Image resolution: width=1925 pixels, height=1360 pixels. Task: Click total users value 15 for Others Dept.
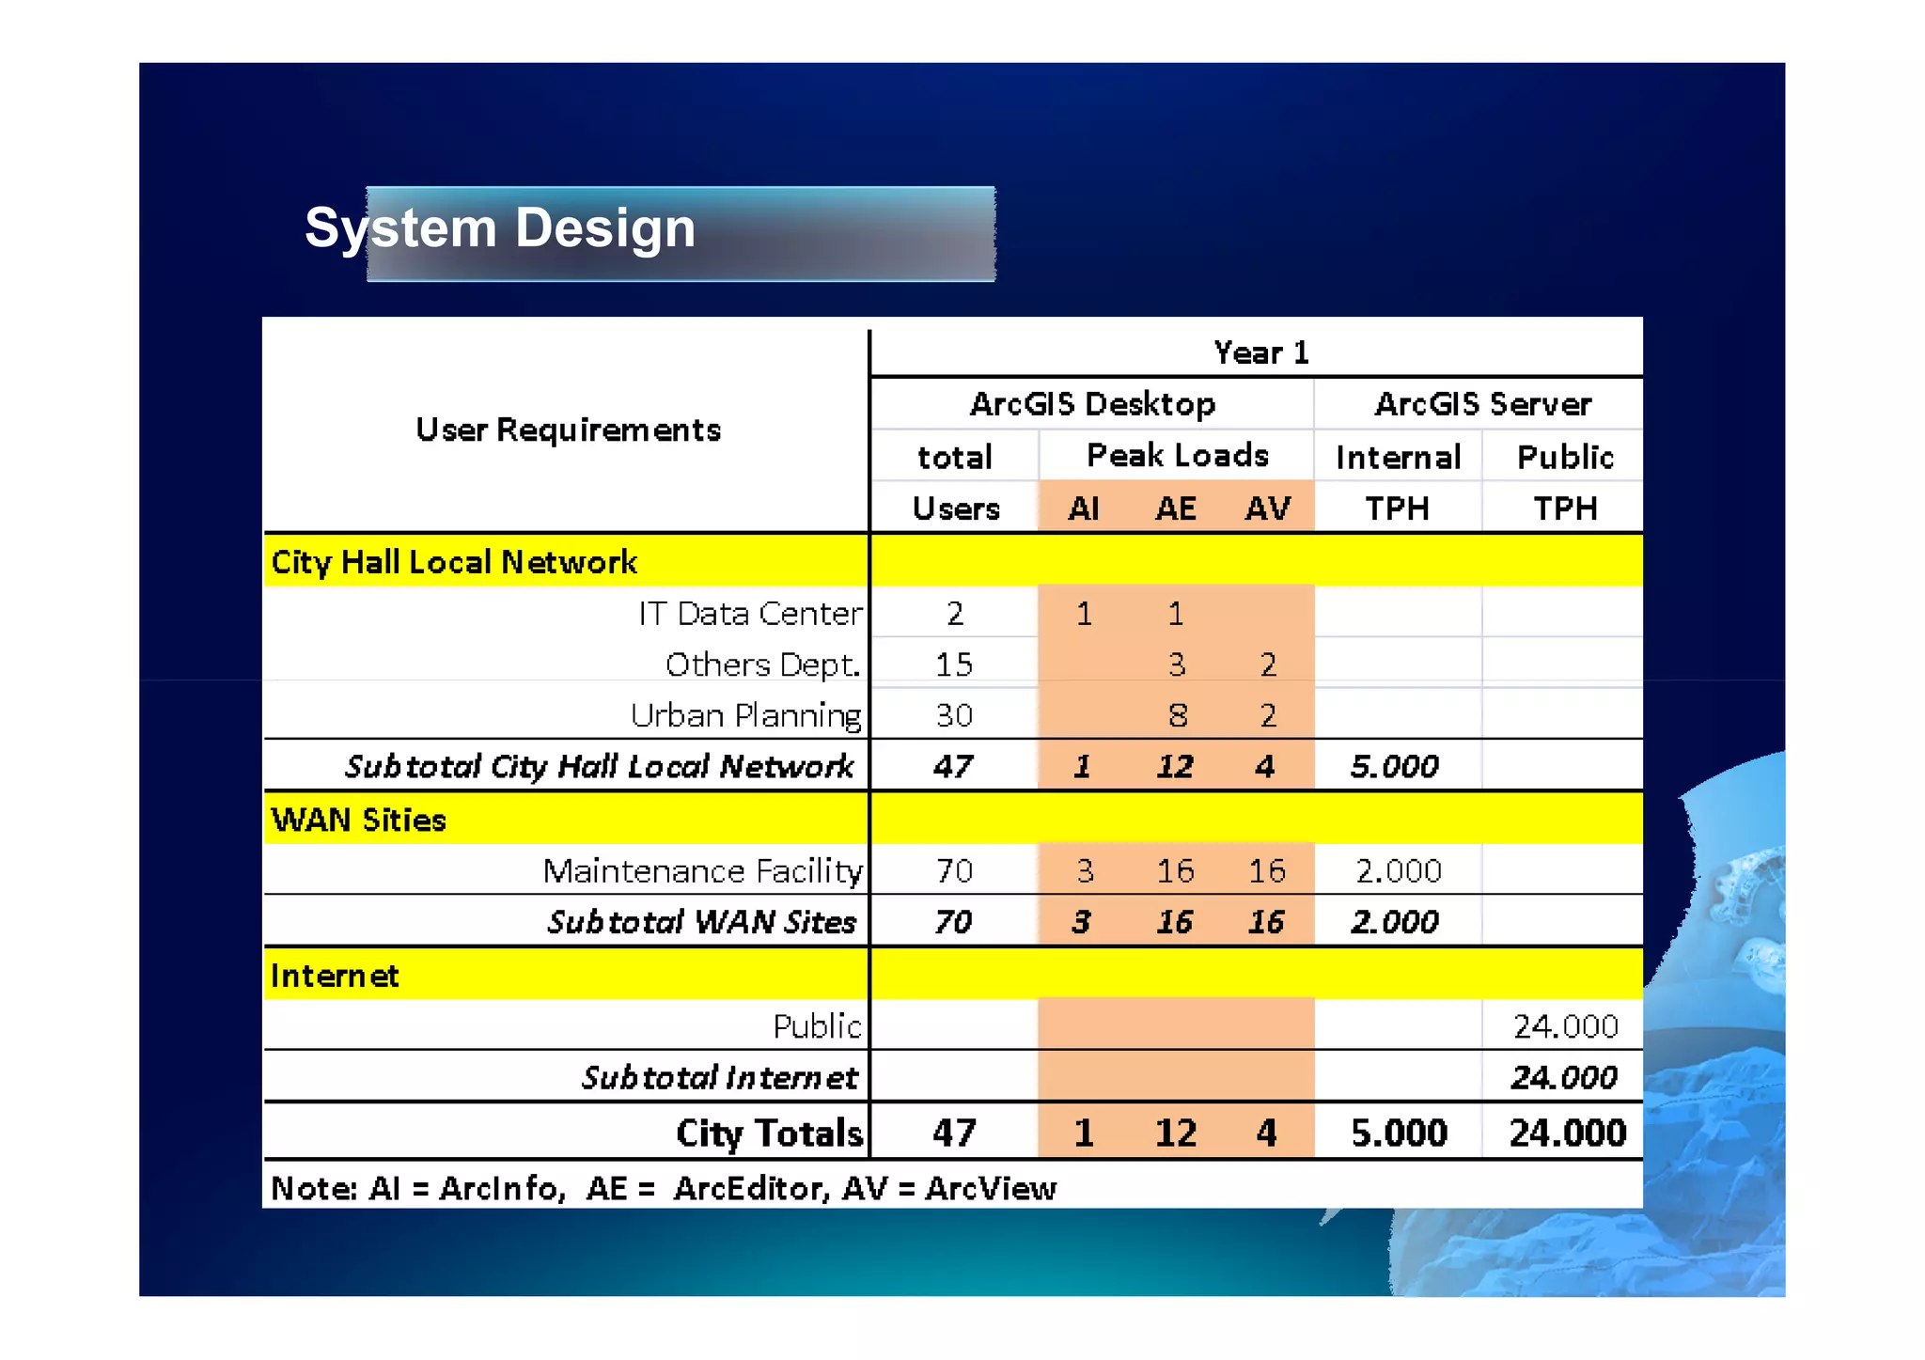click(953, 664)
